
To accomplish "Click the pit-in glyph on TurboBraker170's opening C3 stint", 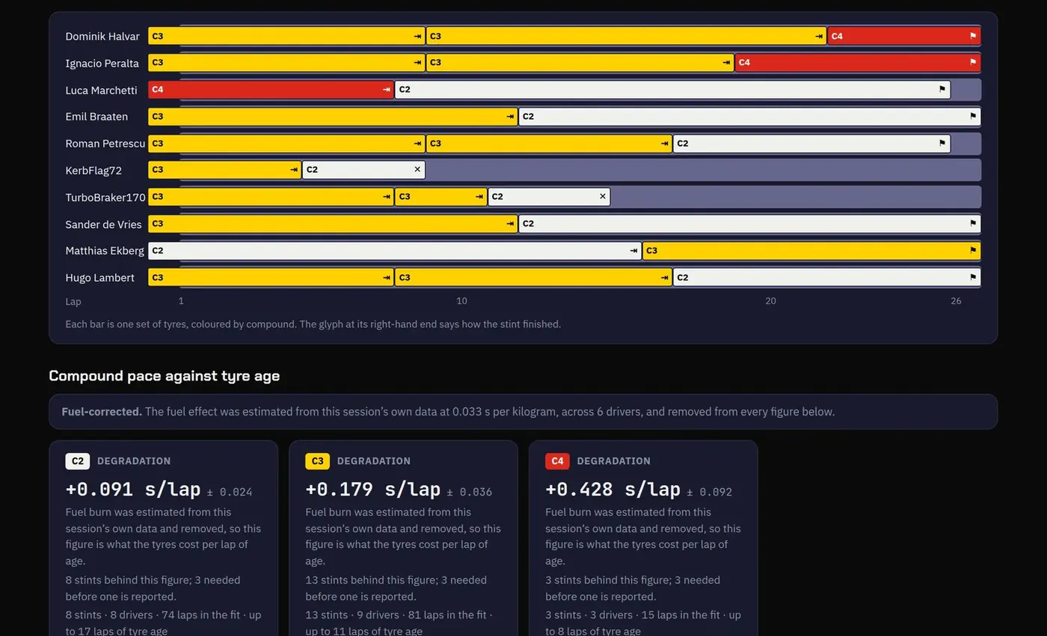I will 387,197.
